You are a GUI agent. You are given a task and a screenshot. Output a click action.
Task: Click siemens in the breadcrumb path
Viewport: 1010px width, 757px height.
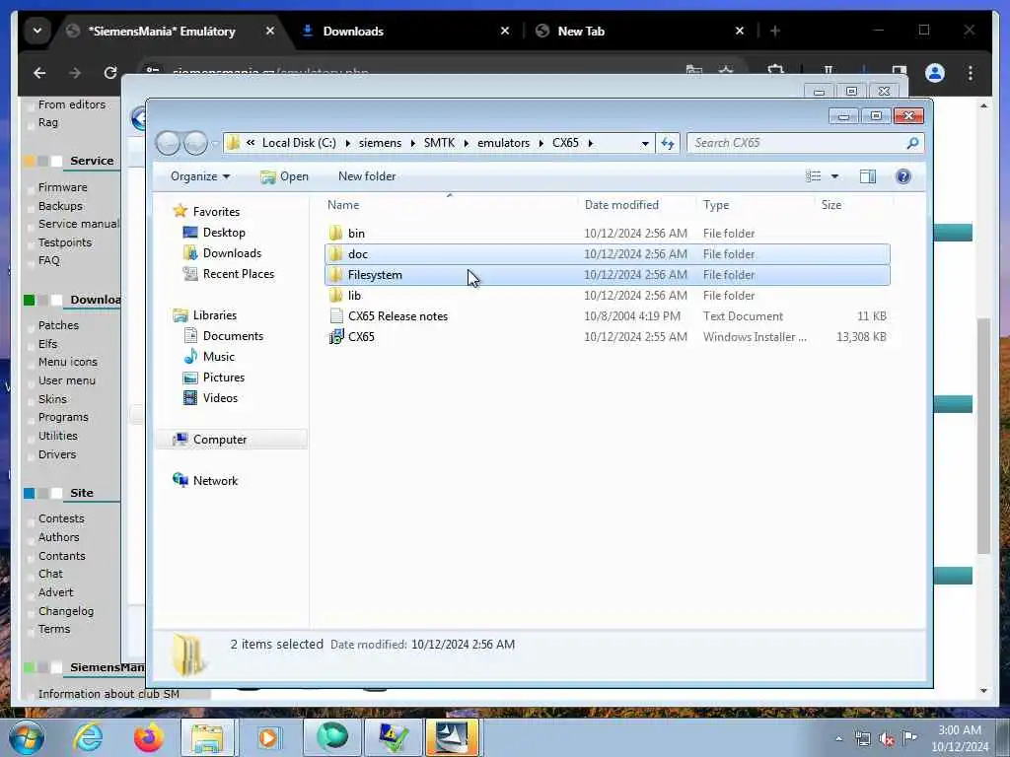tap(380, 143)
